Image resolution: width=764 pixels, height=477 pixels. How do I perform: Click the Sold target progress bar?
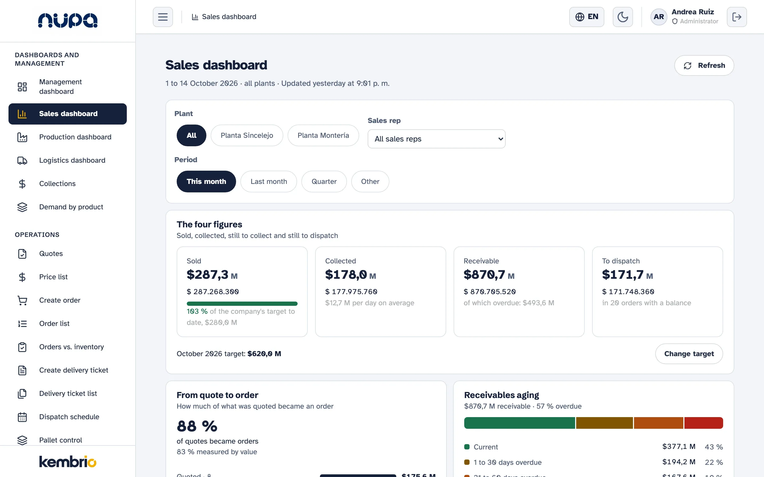coord(242,304)
